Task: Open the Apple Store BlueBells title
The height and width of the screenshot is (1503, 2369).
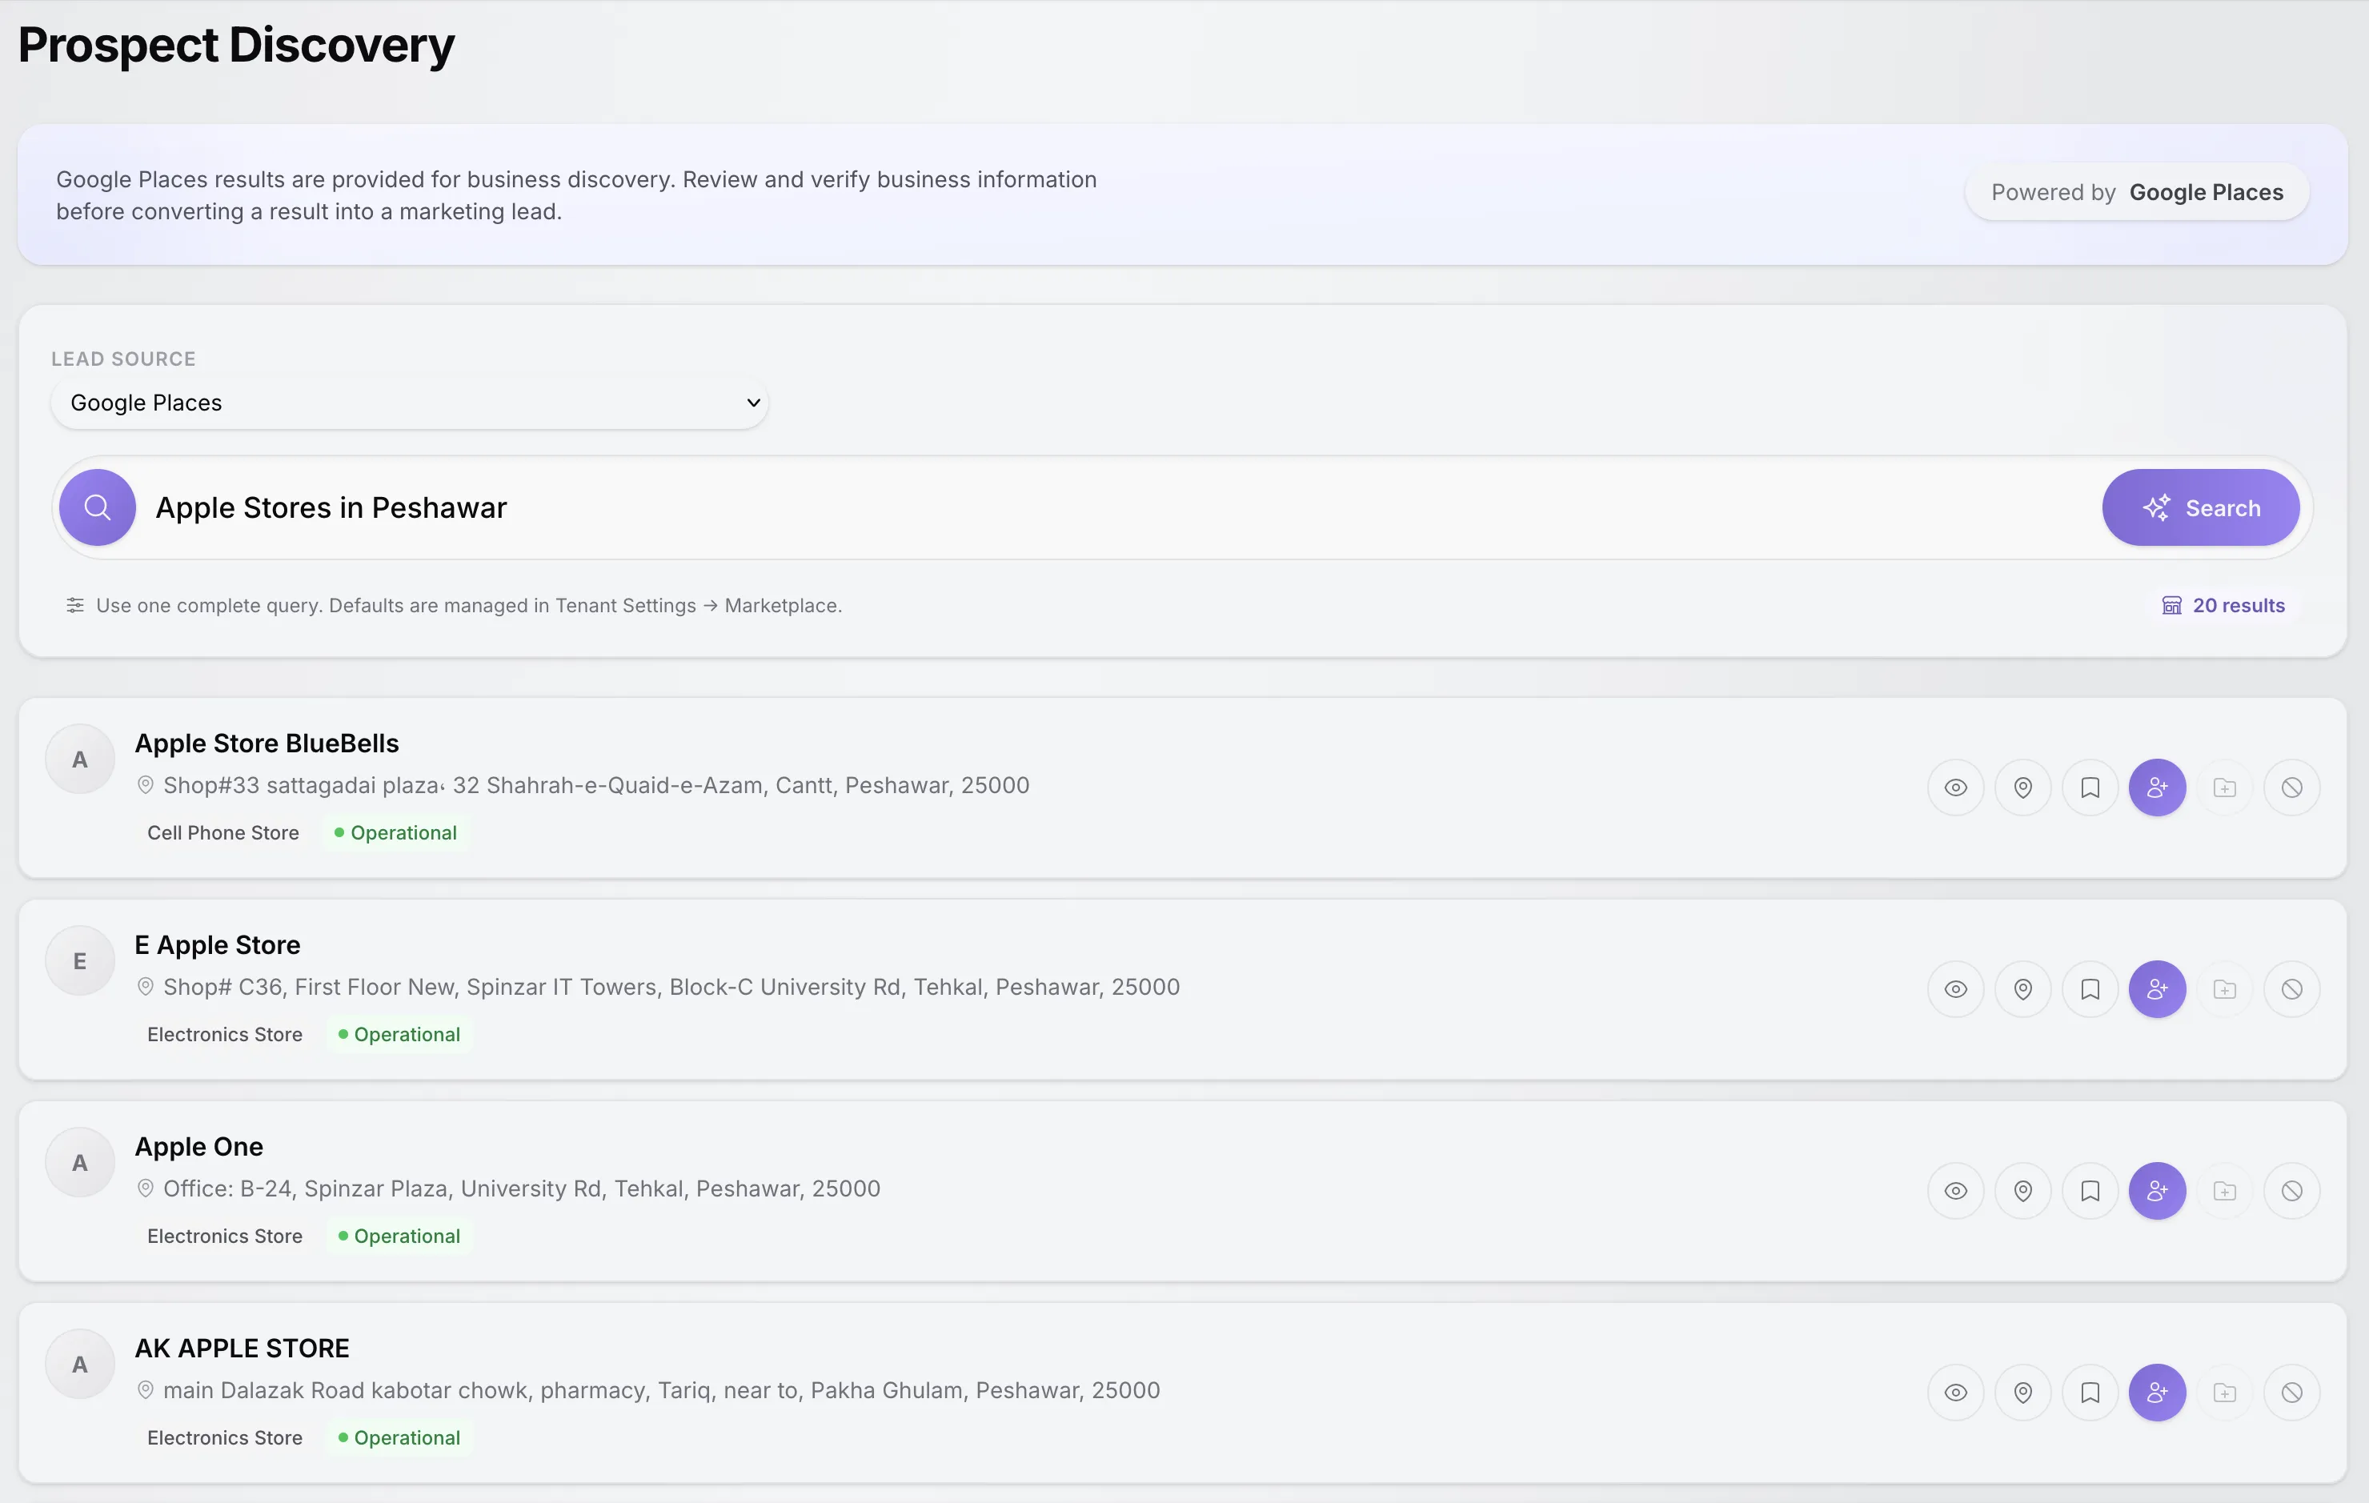Action: click(x=267, y=743)
